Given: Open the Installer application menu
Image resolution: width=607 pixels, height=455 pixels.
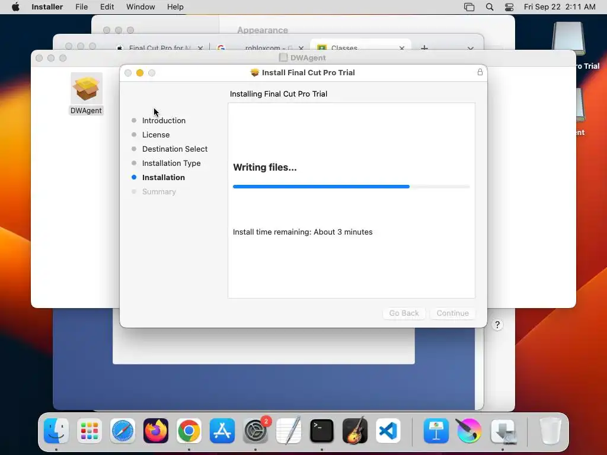Looking at the screenshot, I should [47, 7].
